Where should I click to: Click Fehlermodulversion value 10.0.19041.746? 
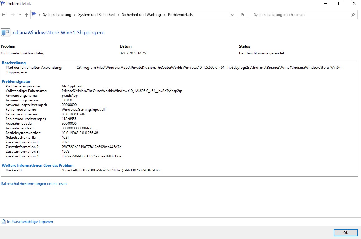[x=73, y=114]
